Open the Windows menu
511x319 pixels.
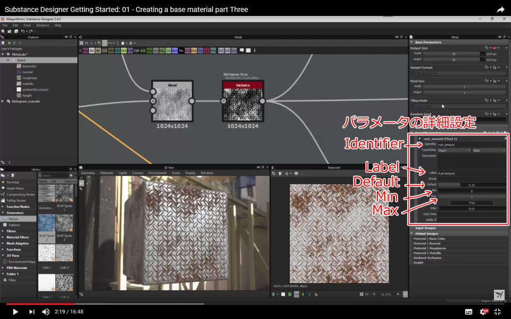(x=43, y=26)
